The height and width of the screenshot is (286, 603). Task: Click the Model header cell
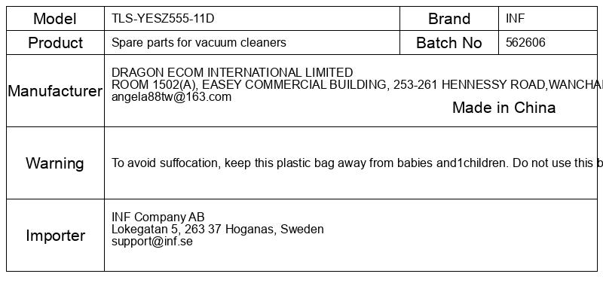[x=55, y=18]
